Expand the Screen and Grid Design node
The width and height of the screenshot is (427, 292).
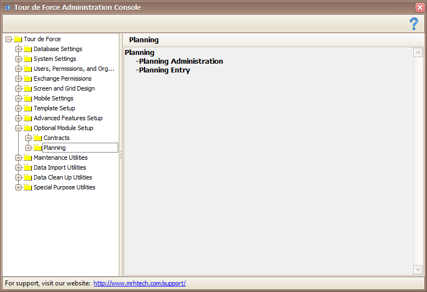(x=18, y=88)
